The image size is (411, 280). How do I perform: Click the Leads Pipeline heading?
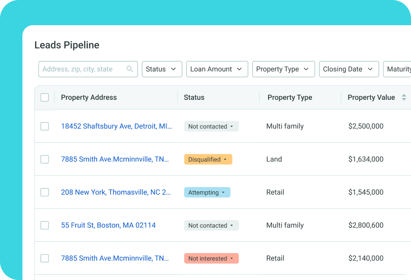tap(67, 45)
